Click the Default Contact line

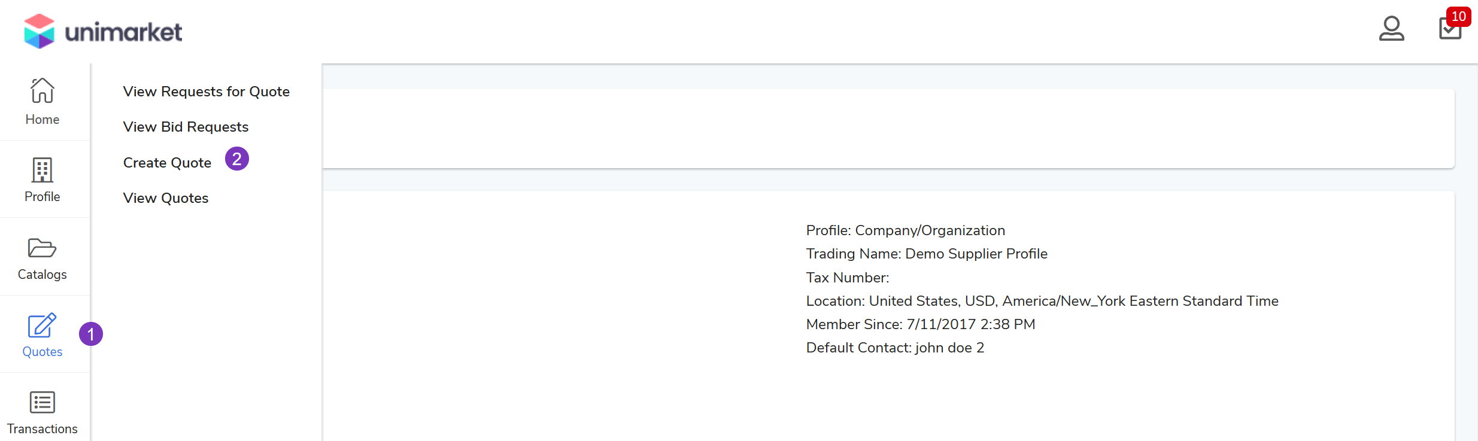tap(894, 348)
